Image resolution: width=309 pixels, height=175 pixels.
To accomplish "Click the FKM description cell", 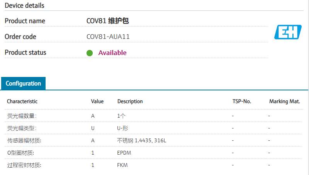I will click(x=122, y=165).
